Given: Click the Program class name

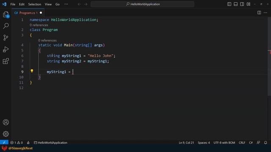Looking at the screenshot, I should click(50, 30).
